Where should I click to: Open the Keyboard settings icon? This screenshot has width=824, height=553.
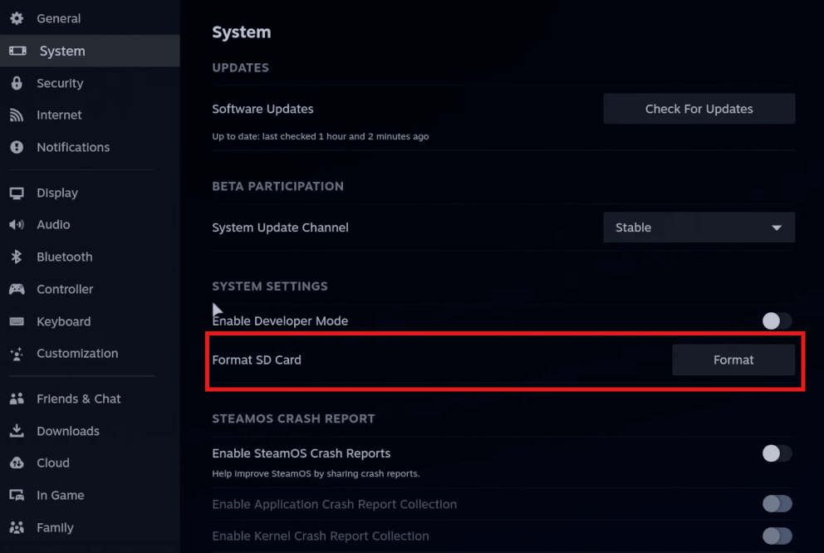[17, 321]
